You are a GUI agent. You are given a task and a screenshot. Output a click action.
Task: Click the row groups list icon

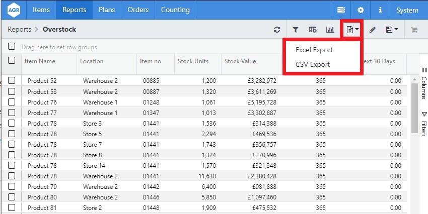12,46
